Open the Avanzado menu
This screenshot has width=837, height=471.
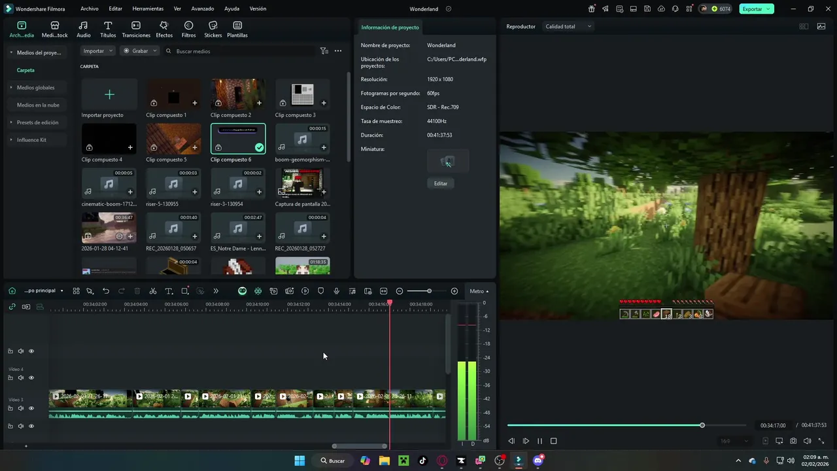point(203,9)
